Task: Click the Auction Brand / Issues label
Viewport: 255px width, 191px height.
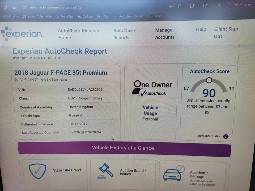Action: click(133, 172)
